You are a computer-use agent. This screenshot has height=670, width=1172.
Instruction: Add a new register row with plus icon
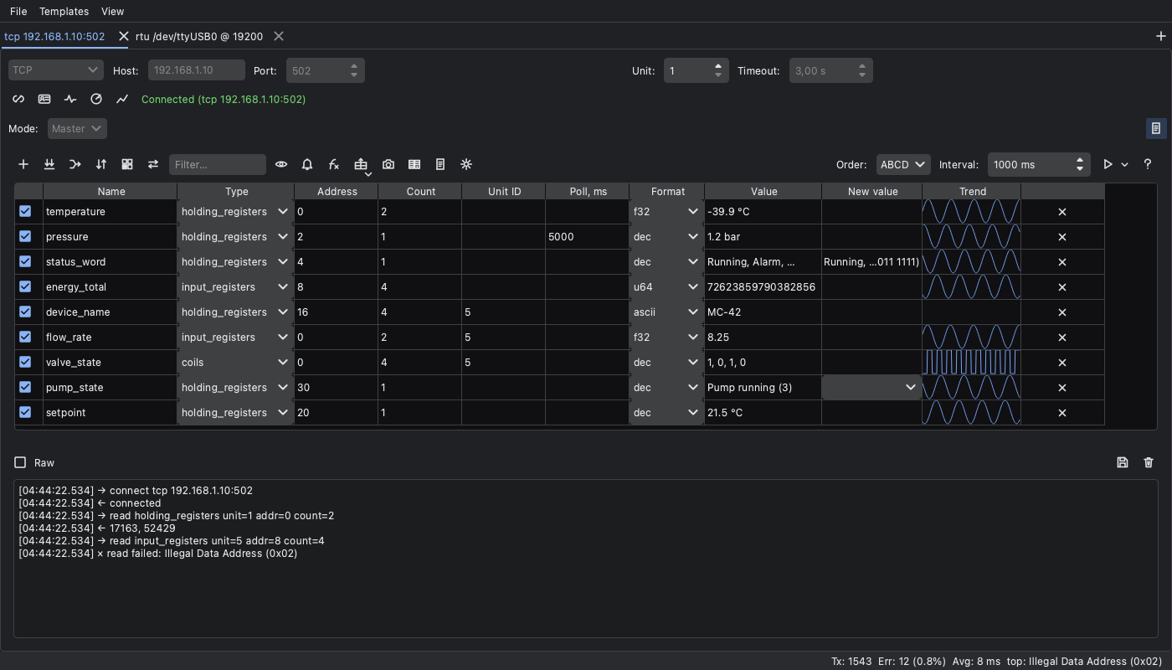(23, 164)
